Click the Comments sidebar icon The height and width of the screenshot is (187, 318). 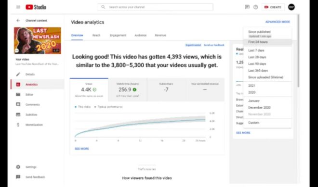click(18, 104)
